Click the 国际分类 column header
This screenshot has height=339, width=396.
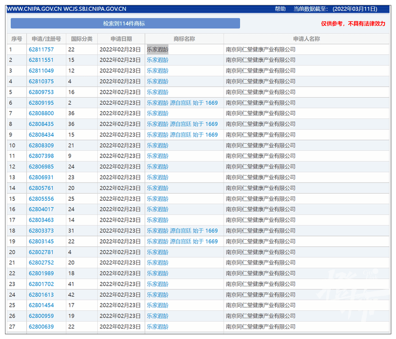pos(82,39)
